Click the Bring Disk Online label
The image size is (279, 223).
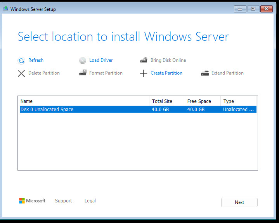pyautogui.click(x=168, y=60)
